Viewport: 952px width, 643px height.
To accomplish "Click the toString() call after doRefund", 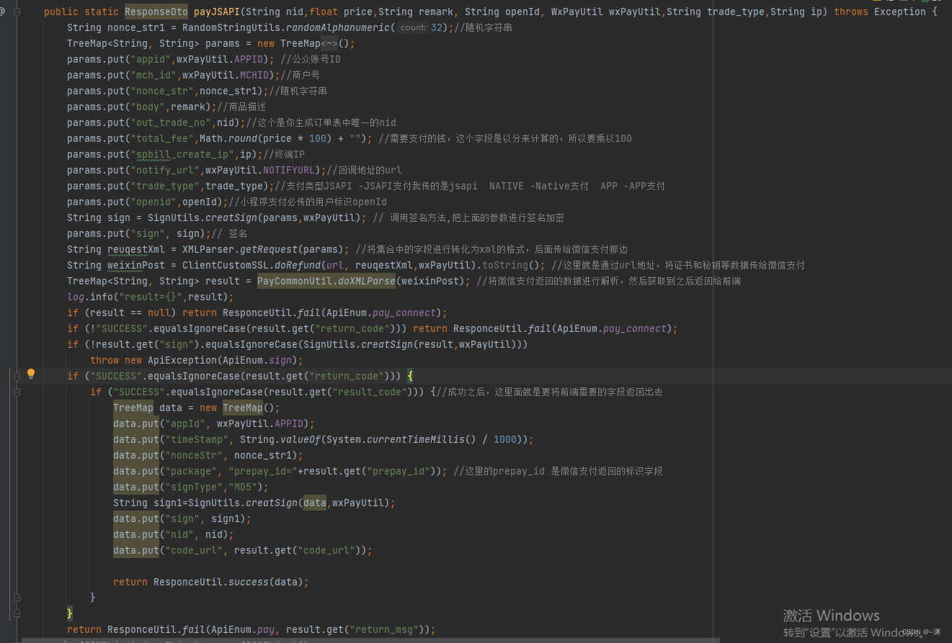I will (x=511, y=266).
